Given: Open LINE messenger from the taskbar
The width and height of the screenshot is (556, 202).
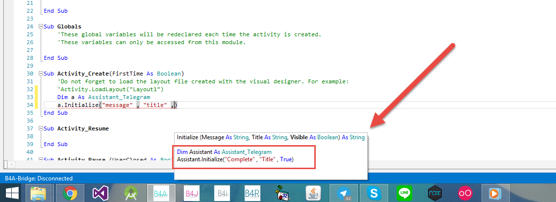Looking at the screenshot, I should [x=404, y=193].
